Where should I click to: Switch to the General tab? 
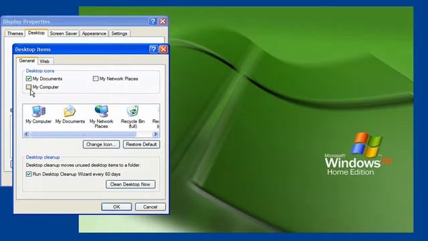27,61
